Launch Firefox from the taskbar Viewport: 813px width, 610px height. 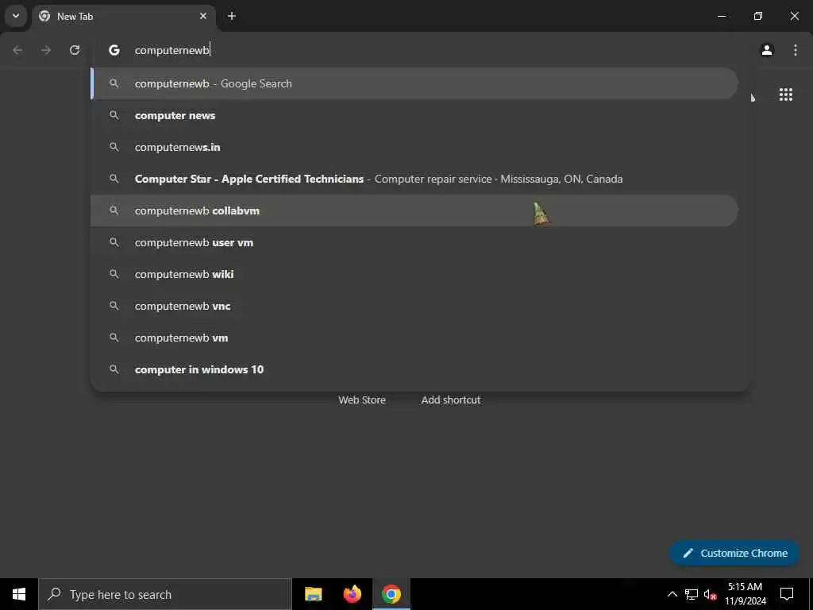pos(353,594)
